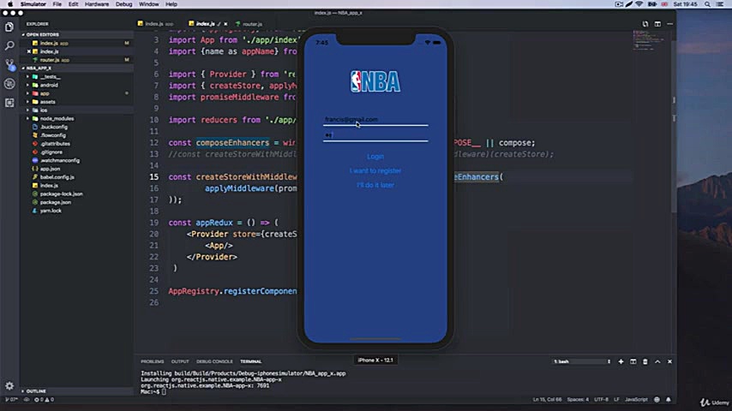Switch to the Debug Console panel tab
The image size is (732, 411).
pos(214,361)
